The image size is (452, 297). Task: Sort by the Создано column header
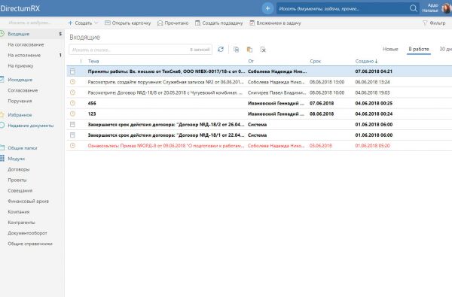click(366, 61)
